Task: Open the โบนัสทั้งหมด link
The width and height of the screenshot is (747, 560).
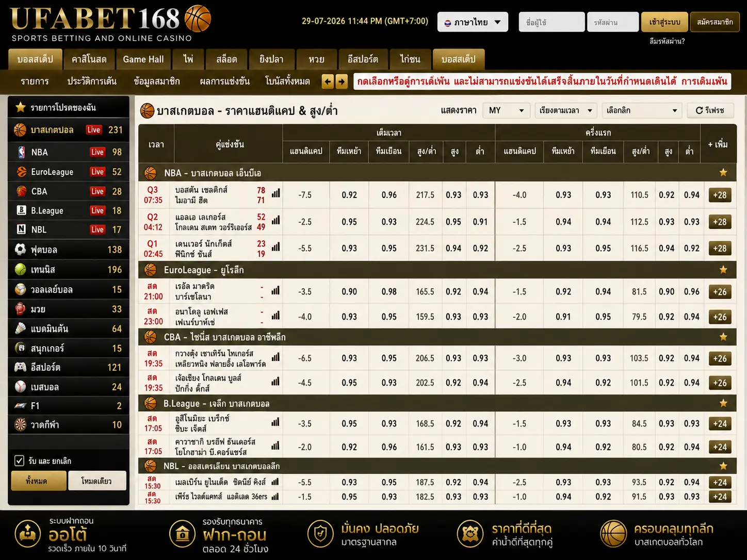Action: point(287,81)
